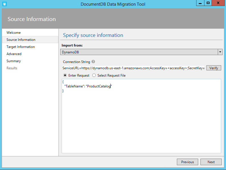Open the Connection String help icon
This screenshot has height=170, width=226.
pos(93,62)
